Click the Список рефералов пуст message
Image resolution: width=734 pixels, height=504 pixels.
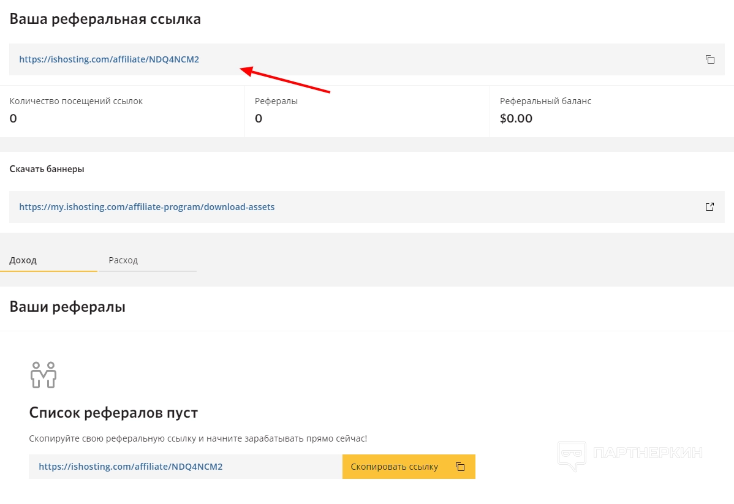(x=113, y=412)
